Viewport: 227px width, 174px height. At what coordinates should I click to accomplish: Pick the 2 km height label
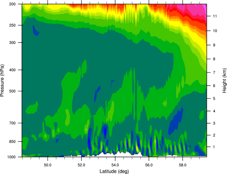pos(214,135)
